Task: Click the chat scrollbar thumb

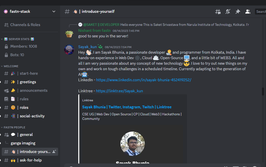Action: (263, 92)
